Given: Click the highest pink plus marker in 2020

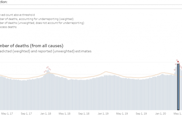Looking at the screenshot, I should tap(177, 60).
